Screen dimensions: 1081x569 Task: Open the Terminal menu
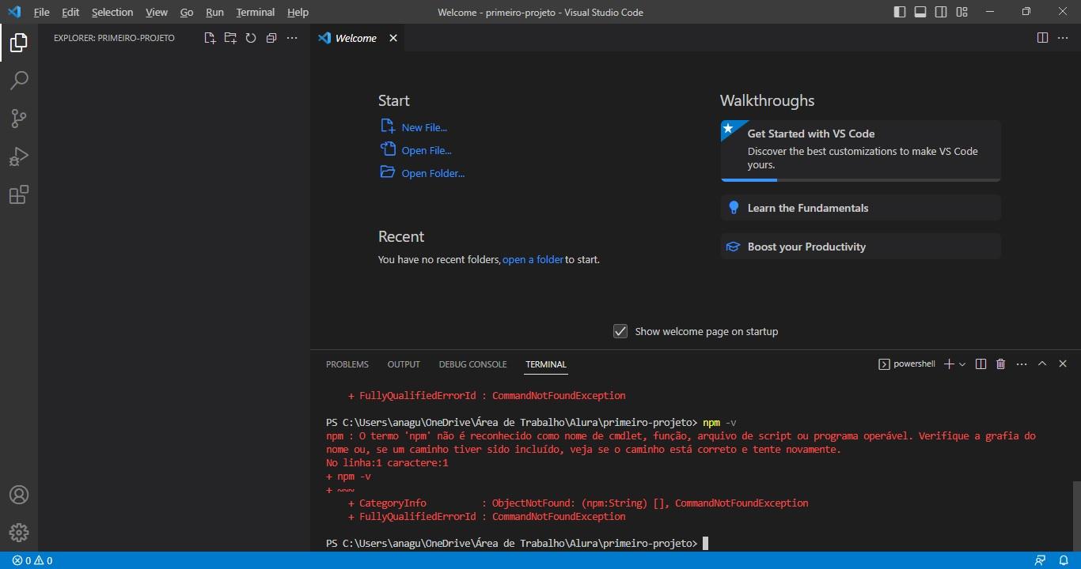256,12
